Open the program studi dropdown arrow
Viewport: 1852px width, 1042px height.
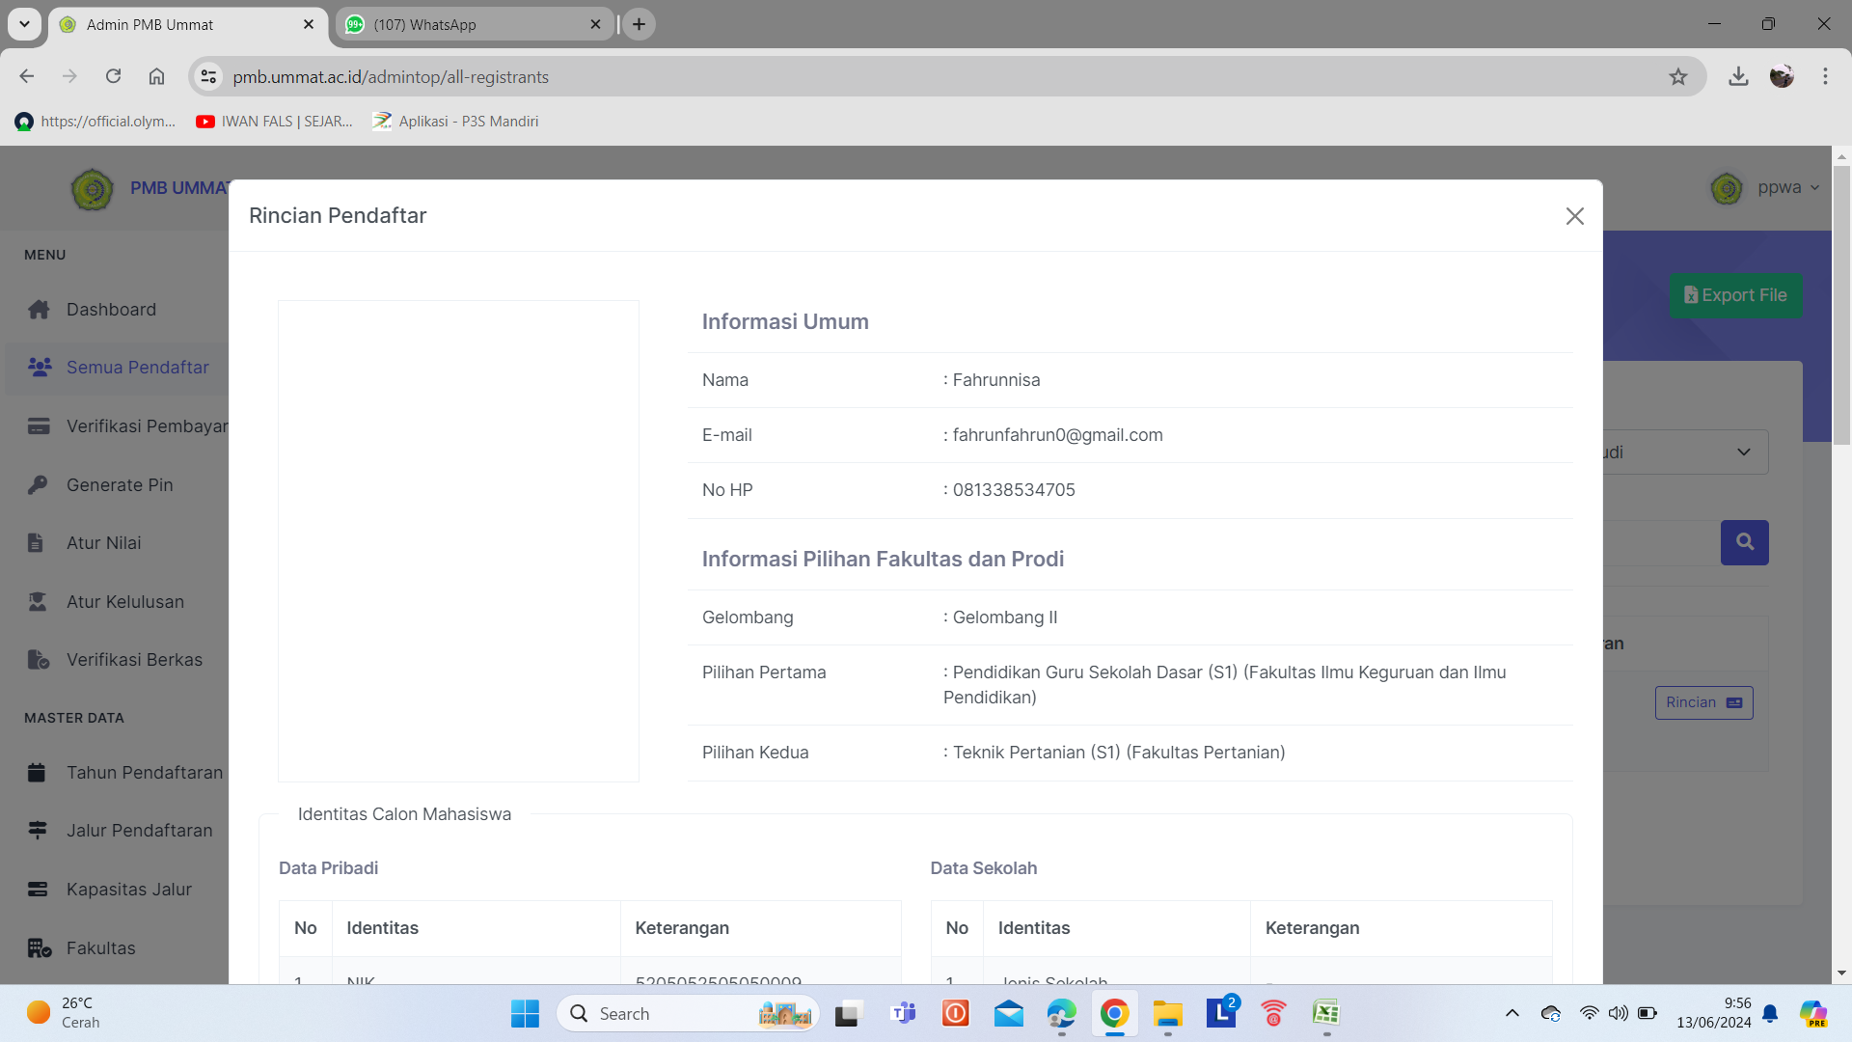[x=1743, y=452]
